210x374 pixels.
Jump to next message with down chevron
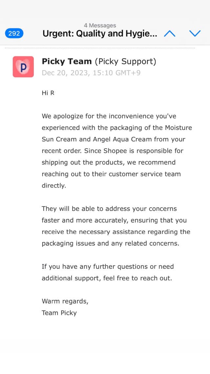(x=195, y=34)
